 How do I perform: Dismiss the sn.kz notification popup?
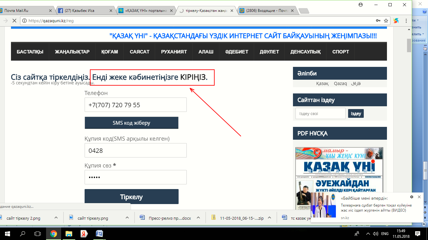419,197
